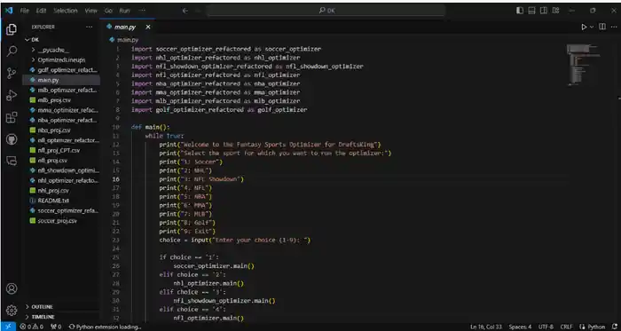Open the GitHub view in activity bar

tap(12, 139)
